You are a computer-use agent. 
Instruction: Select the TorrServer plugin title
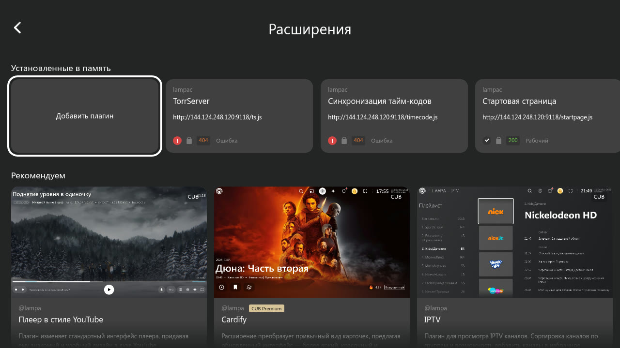click(191, 101)
